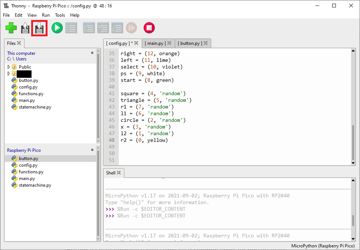The width and height of the screenshot is (360, 250).
Task: Click MicroPython (Raspberry Pi Pico) interpreter selector
Action: point(323,246)
